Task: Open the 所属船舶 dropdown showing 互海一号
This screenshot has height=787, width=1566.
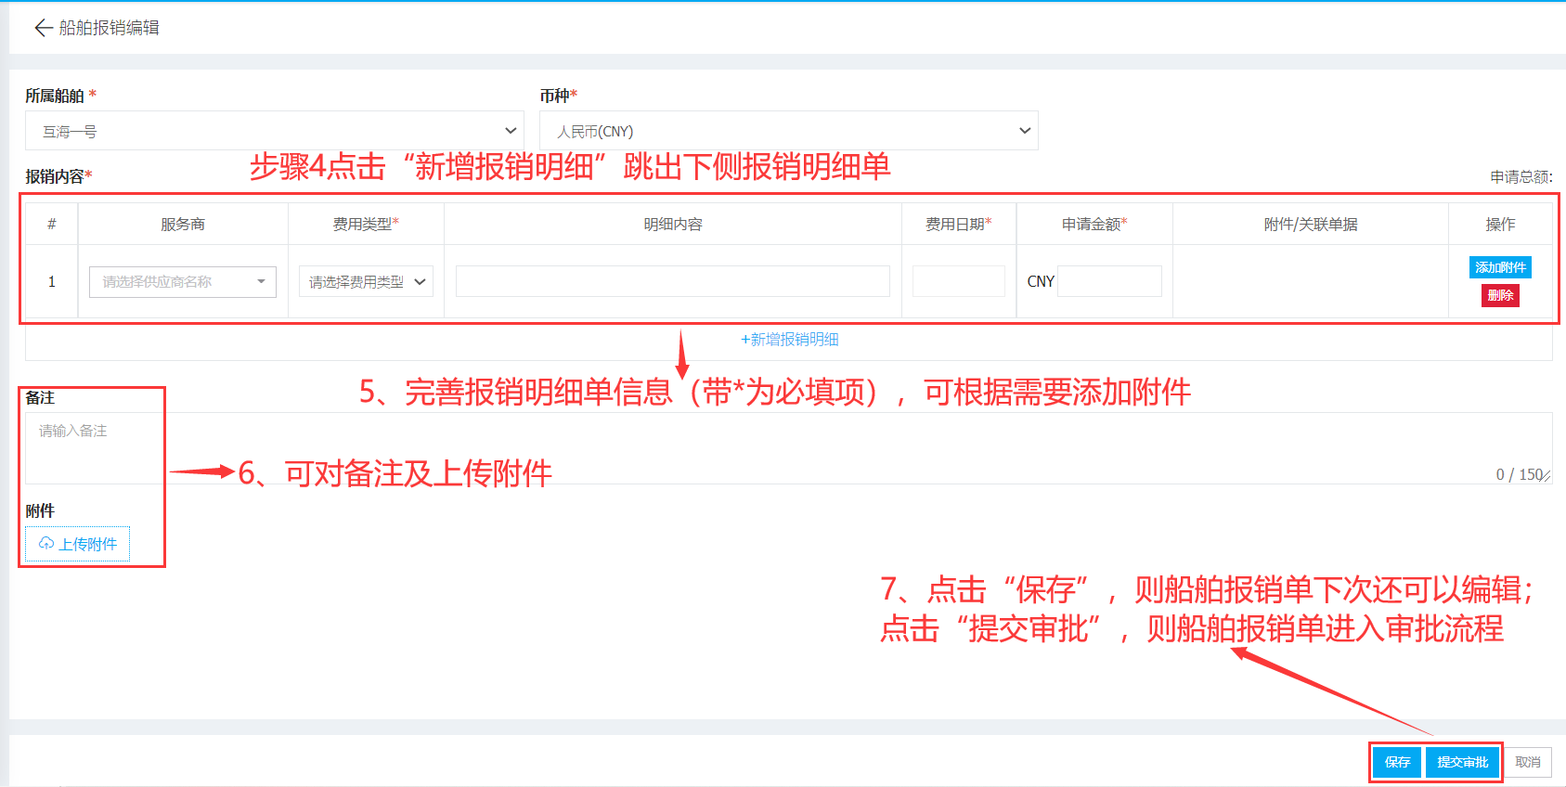Action: click(x=274, y=131)
